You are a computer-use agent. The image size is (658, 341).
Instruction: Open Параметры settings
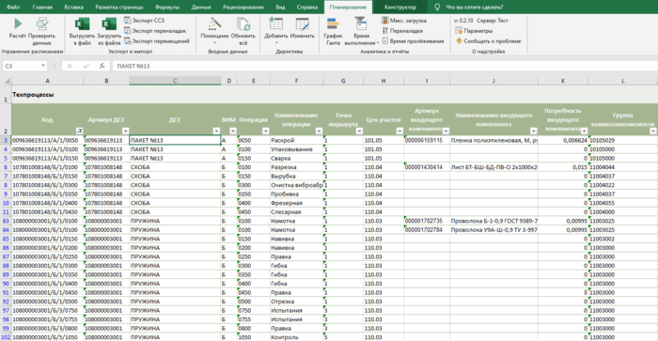474,31
